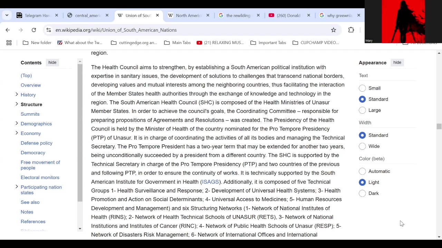The height and width of the screenshot is (248, 442).
Task: Click the browser back arrow
Action: point(8,30)
